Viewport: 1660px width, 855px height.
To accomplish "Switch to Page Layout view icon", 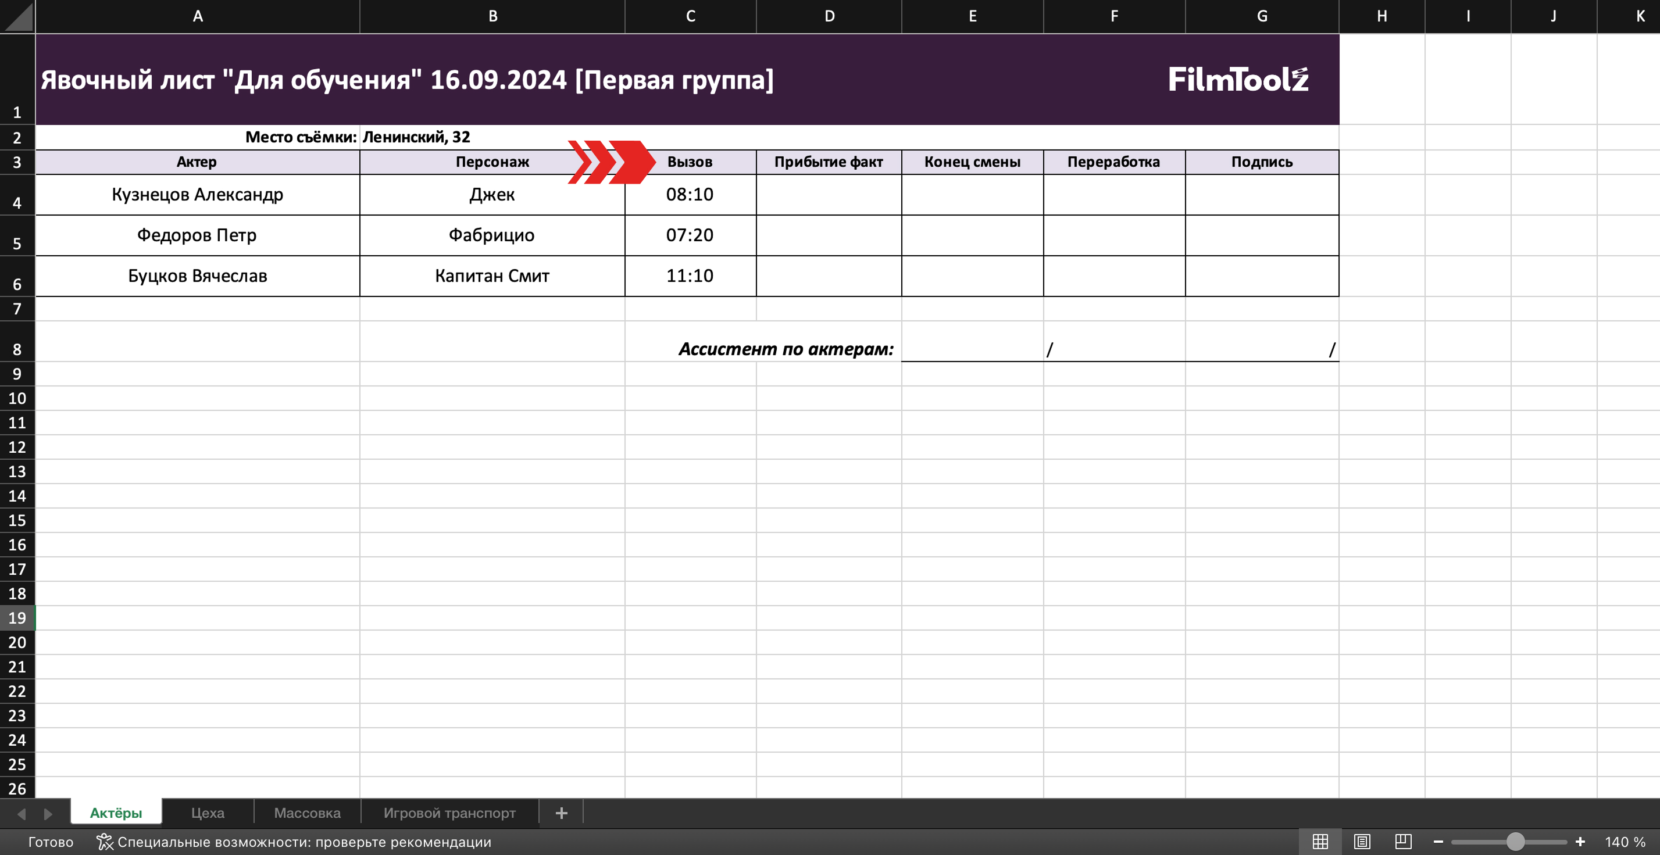I will (x=1362, y=842).
